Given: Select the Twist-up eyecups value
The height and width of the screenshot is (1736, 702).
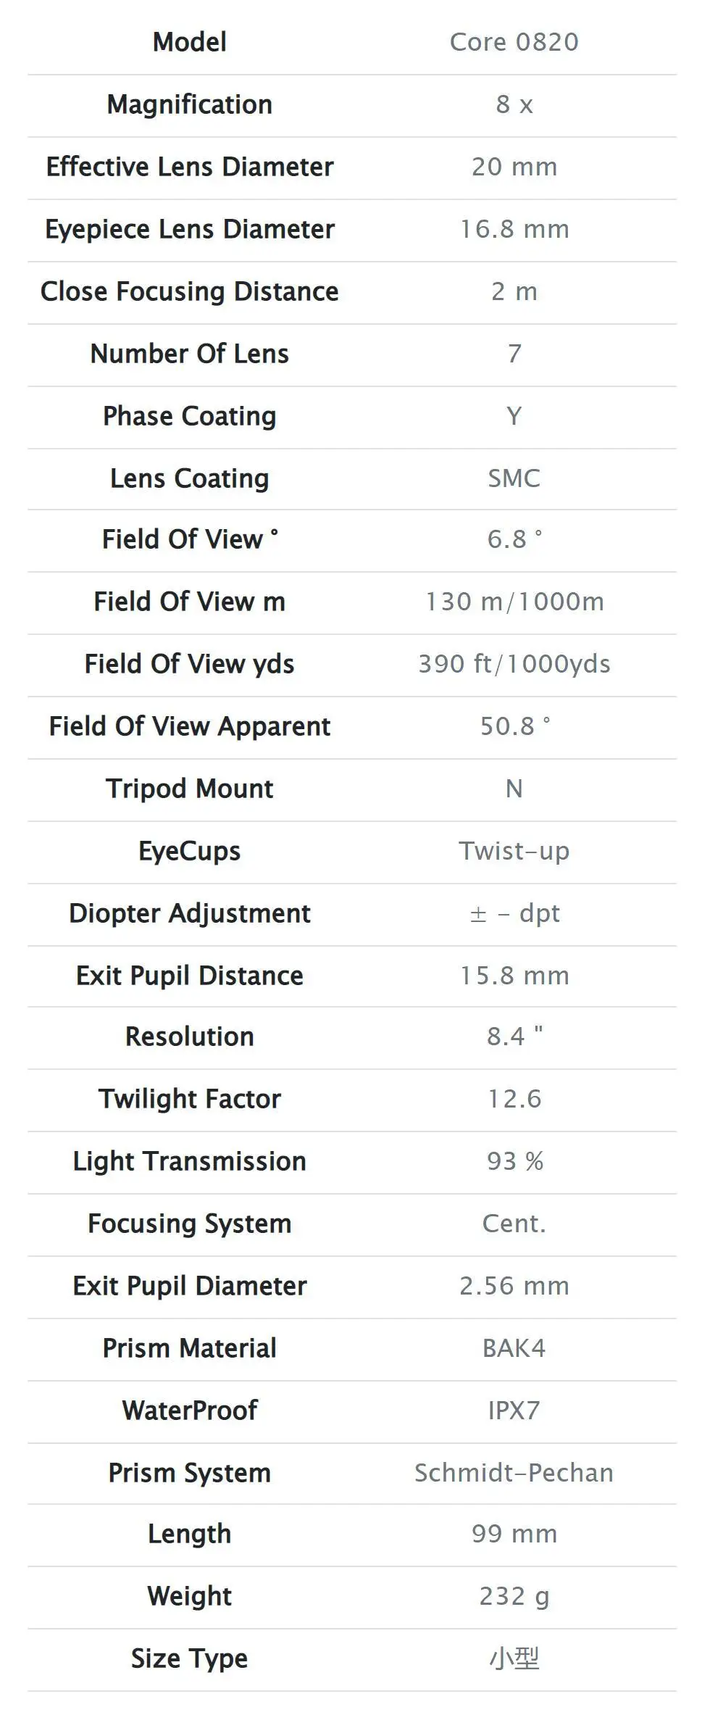Looking at the screenshot, I should pos(514,851).
